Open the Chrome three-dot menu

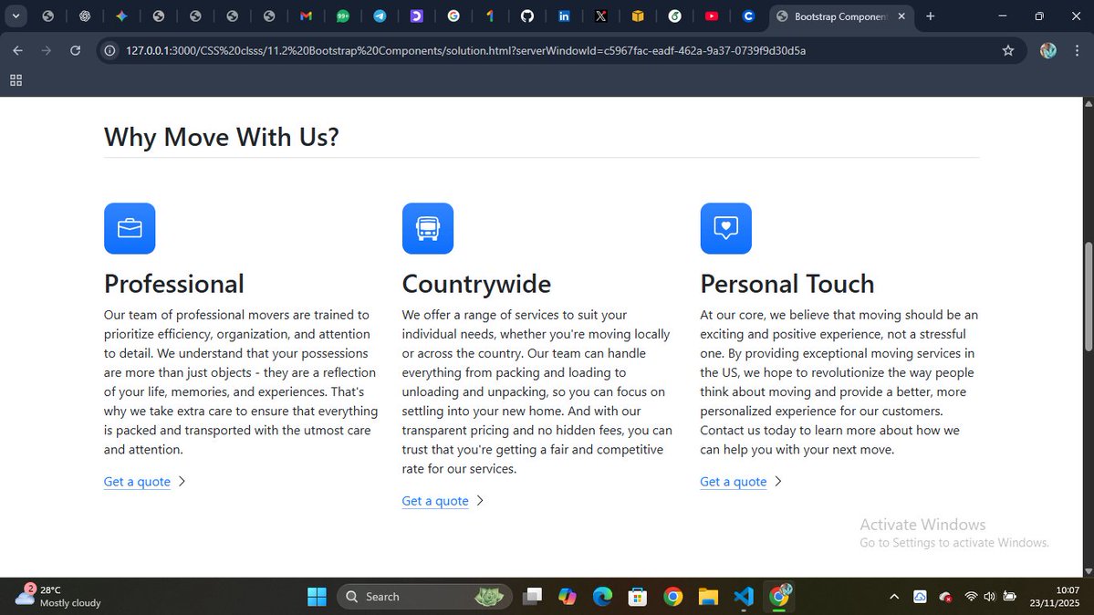pyautogui.click(x=1078, y=51)
